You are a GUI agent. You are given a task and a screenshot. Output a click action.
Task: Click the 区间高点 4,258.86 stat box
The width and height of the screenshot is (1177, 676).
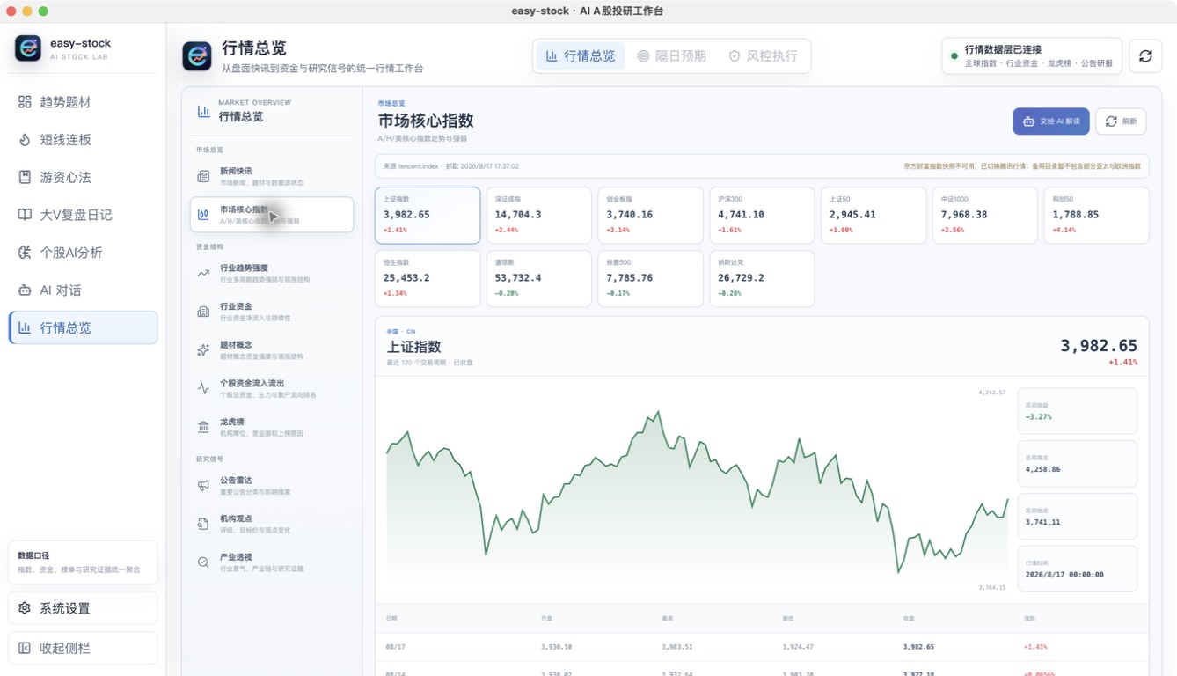pos(1078,464)
